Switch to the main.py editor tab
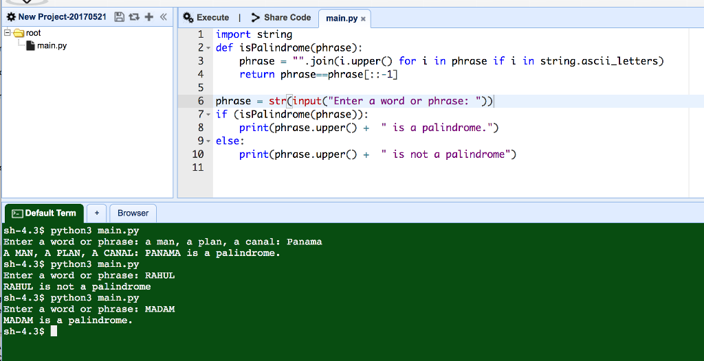Image resolution: width=704 pixels, height=361 pixels. coord(341,19)
